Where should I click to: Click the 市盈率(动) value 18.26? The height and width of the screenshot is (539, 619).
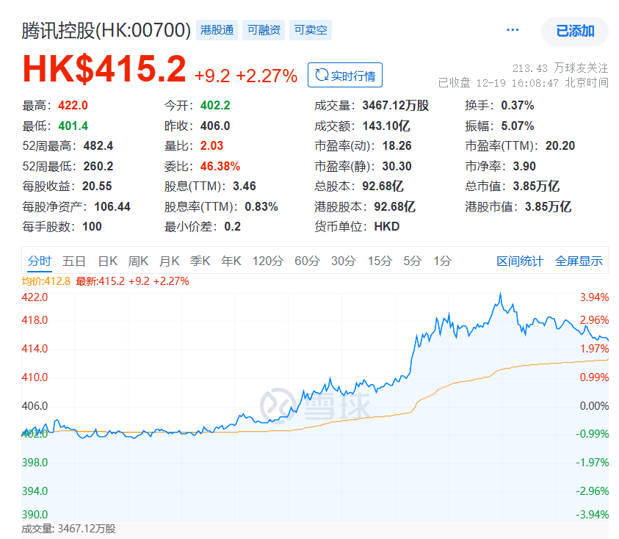click(397, 146)
